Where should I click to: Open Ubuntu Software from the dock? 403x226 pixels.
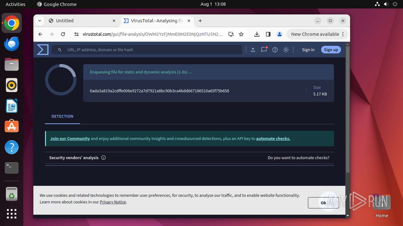(12, 126)
